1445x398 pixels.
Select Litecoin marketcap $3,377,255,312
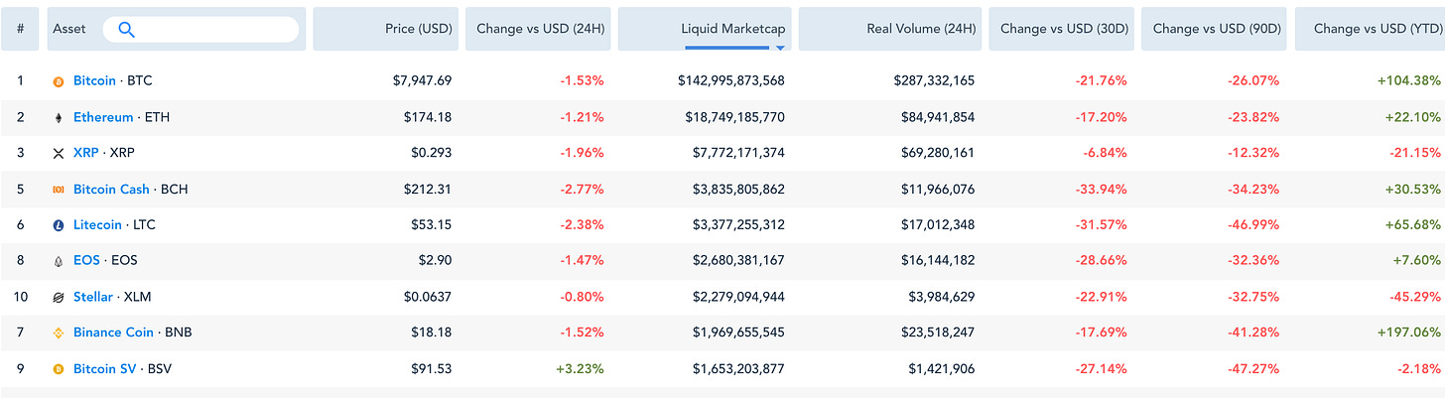click(739, 224)
